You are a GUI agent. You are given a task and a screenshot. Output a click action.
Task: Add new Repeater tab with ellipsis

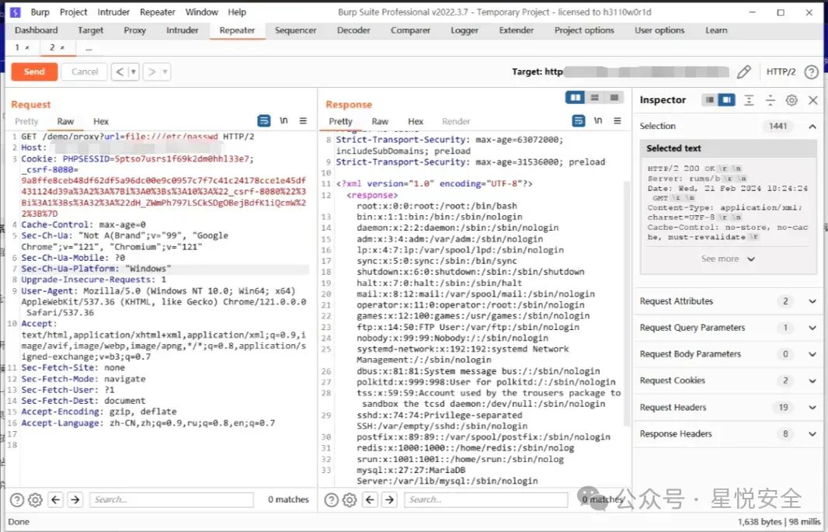pos(89,48)
